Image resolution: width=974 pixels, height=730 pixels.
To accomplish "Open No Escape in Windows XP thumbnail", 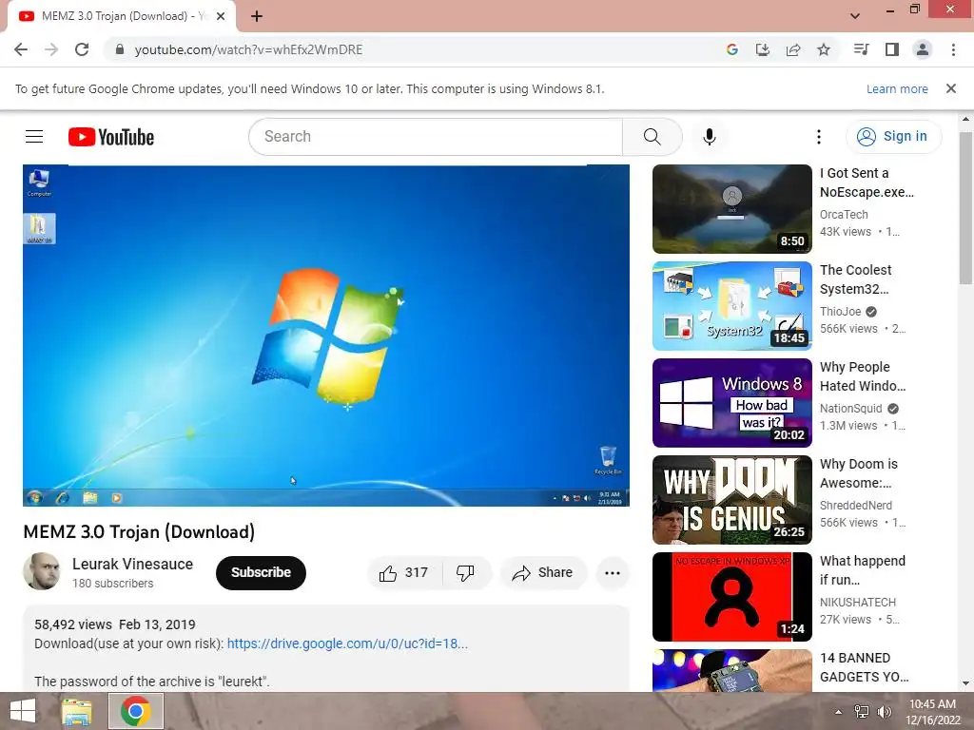I will [x=731, y=597].
